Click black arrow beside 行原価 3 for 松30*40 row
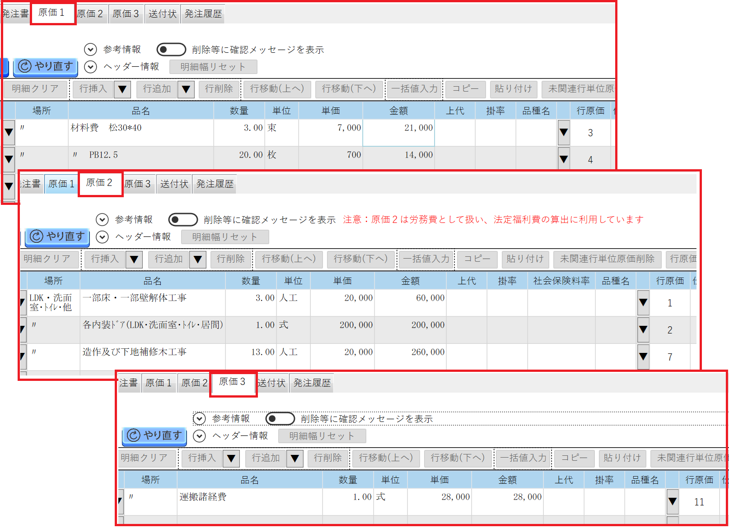This screenshot has height=528, width=729. [x=564, y=133]
